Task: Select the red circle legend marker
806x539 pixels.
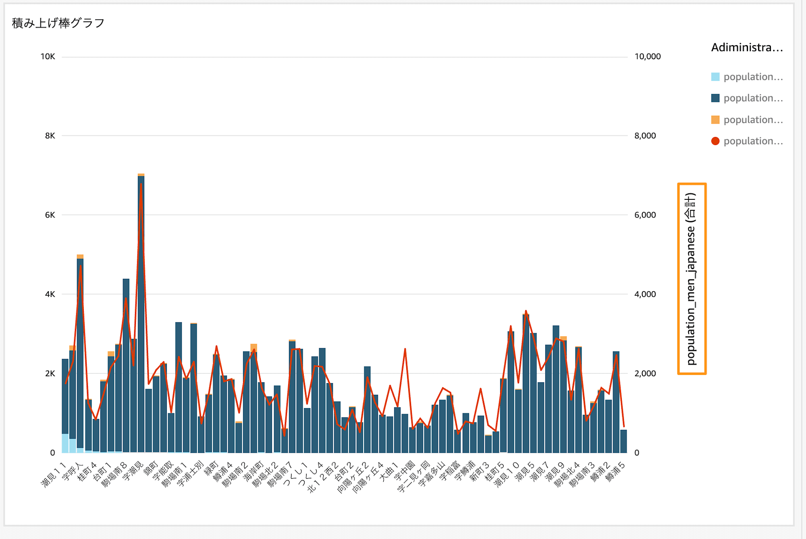Action: pyautogui.click(x=715, y=141)
